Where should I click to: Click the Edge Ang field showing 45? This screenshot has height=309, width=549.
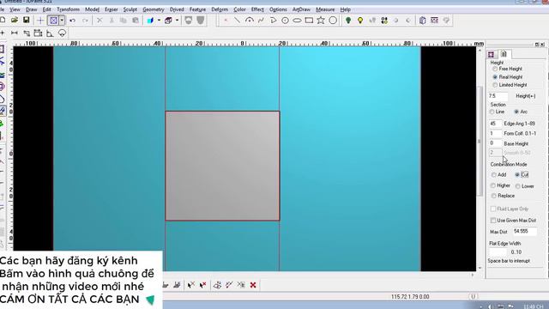pos(495,124)
